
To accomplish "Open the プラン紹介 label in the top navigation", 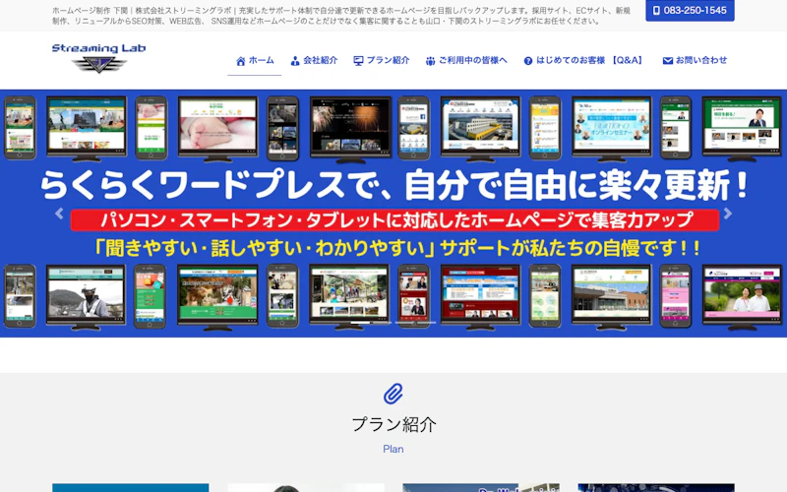I will 388,60.
